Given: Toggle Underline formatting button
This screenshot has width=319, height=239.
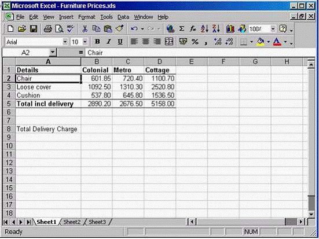Looking at the screenshot, I should pos(120,42).
